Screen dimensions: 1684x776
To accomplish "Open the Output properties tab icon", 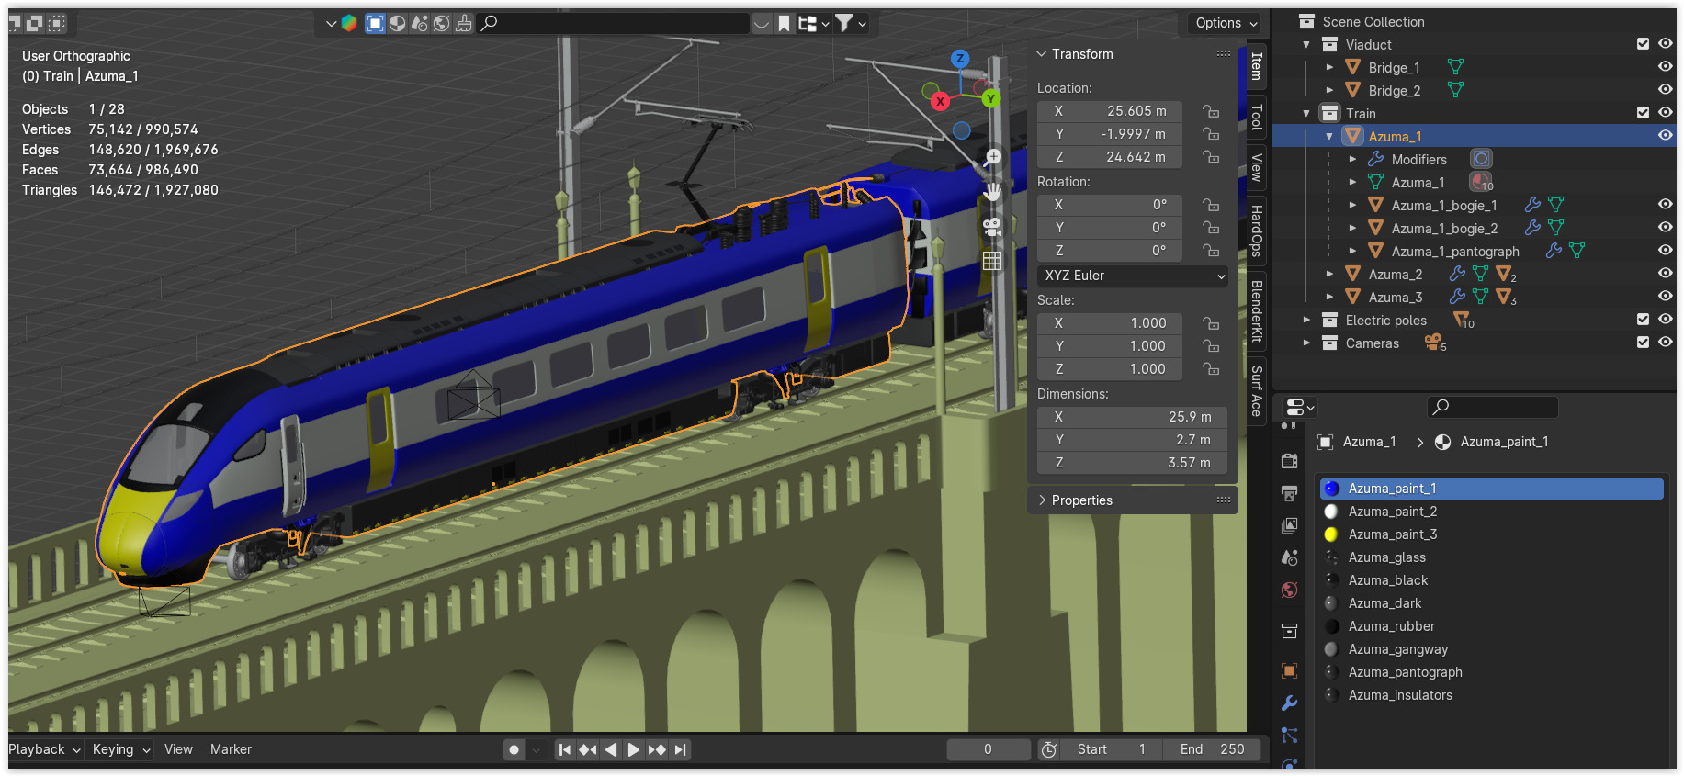I will (1289, 493).
